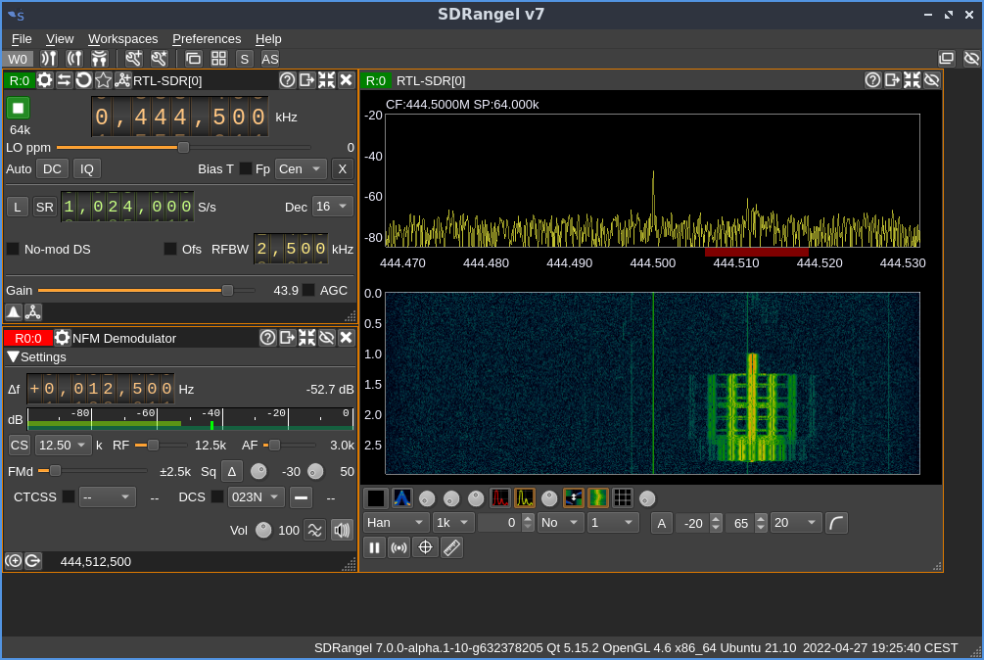Toggle audio mute speaker in NFM Demodulator

tap(342, 530)
